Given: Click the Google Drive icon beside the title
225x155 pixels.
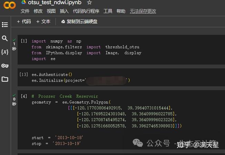Looking at the screenshot, I should click(23, 2).
